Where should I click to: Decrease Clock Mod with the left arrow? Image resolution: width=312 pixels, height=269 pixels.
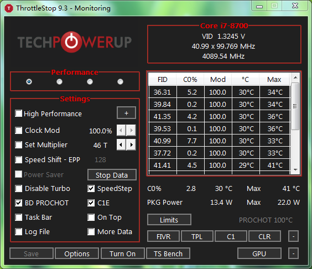(x=121, y=131)
